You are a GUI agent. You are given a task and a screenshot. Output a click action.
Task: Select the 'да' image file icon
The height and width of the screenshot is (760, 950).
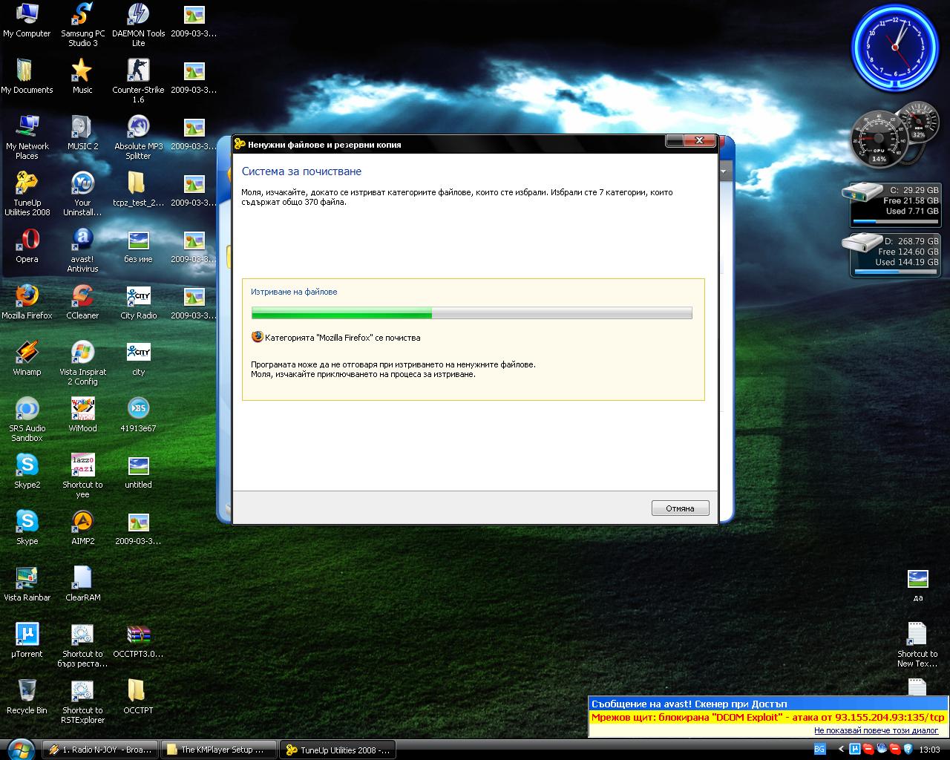point(918,585)
